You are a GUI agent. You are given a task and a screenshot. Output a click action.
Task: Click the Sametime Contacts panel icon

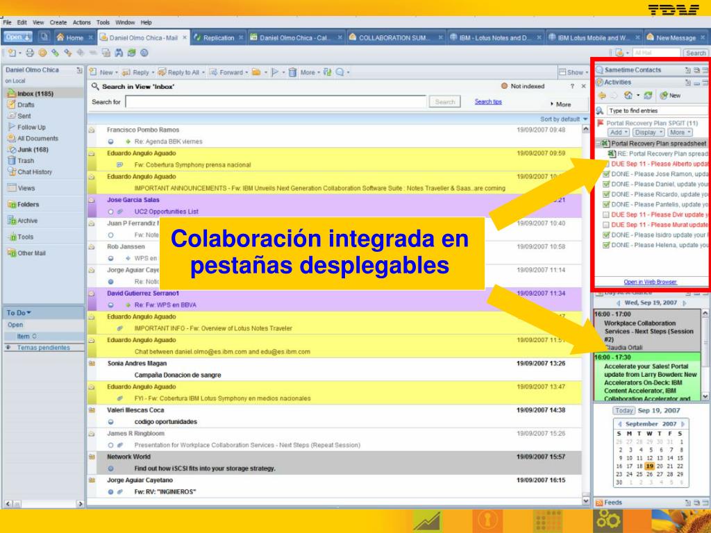pyautogui.click(x=599, y=70)
